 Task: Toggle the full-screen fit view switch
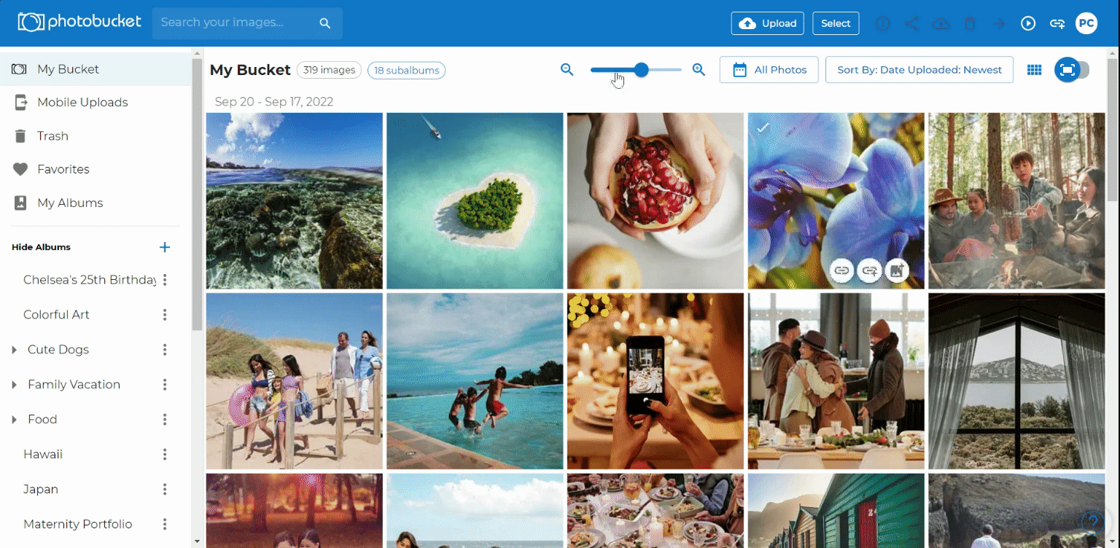(x=1072, y=70)
